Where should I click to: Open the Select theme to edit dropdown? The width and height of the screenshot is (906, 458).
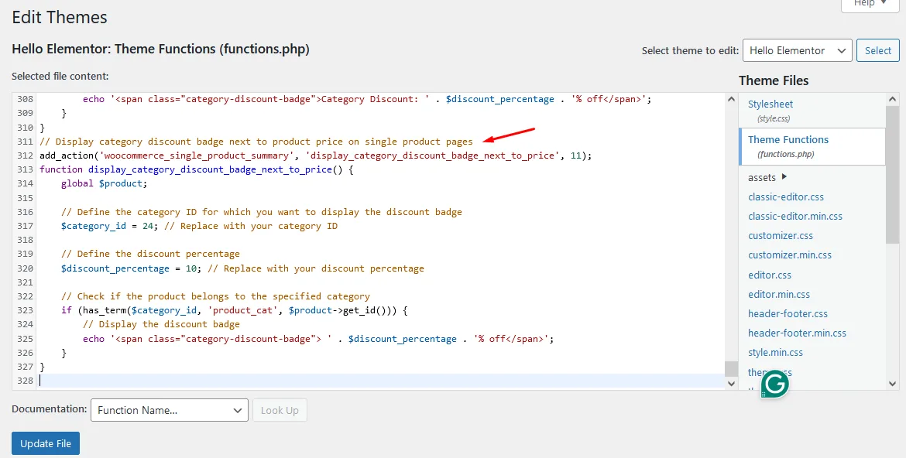coord(798,51)
